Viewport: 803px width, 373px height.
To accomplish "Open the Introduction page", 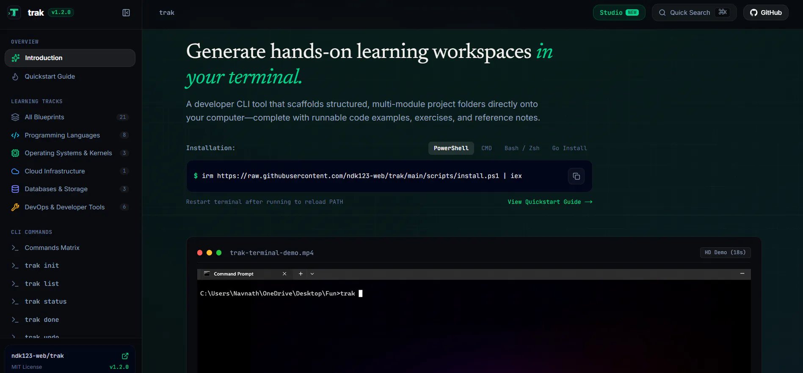I will point(70,58).
